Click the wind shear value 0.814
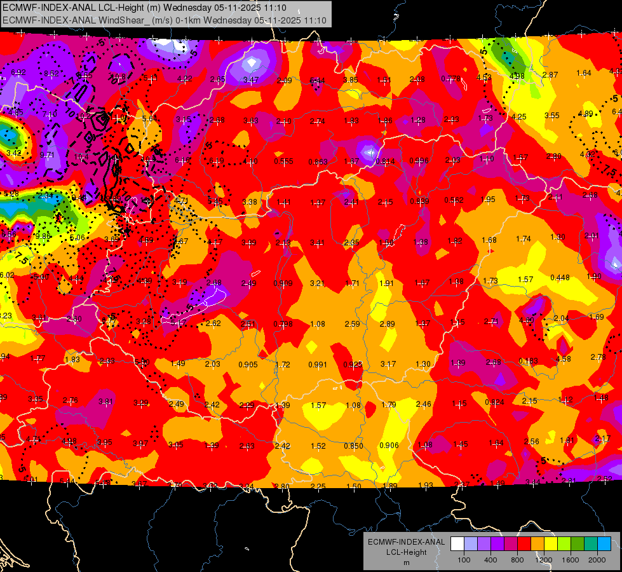622x572 pixels. (385, 161)
